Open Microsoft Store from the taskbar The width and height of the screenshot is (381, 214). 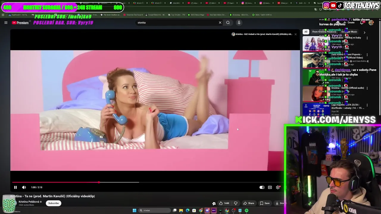(x=194, y=210)
